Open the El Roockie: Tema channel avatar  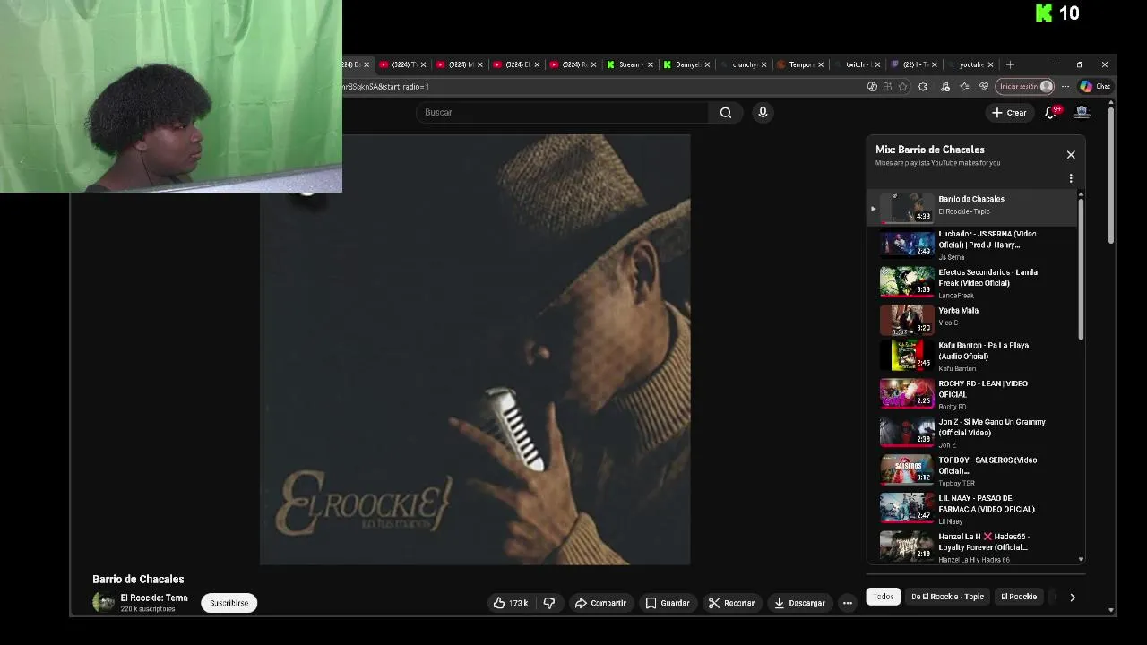coord(104,602)
